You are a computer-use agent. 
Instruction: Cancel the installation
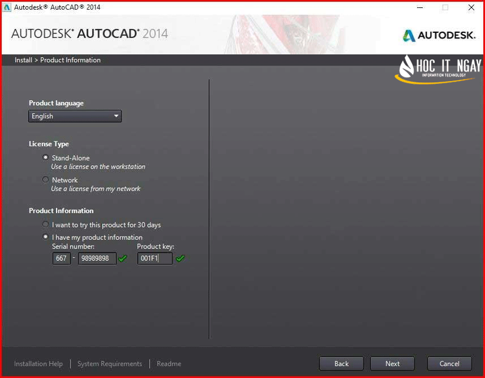[449, 363]
